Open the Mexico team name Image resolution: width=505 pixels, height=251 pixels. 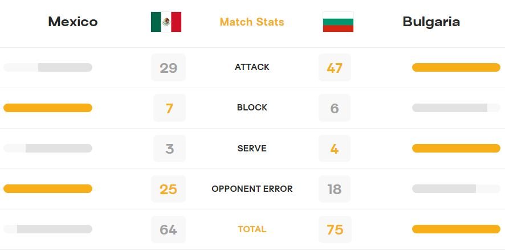[x=73, y=22]
